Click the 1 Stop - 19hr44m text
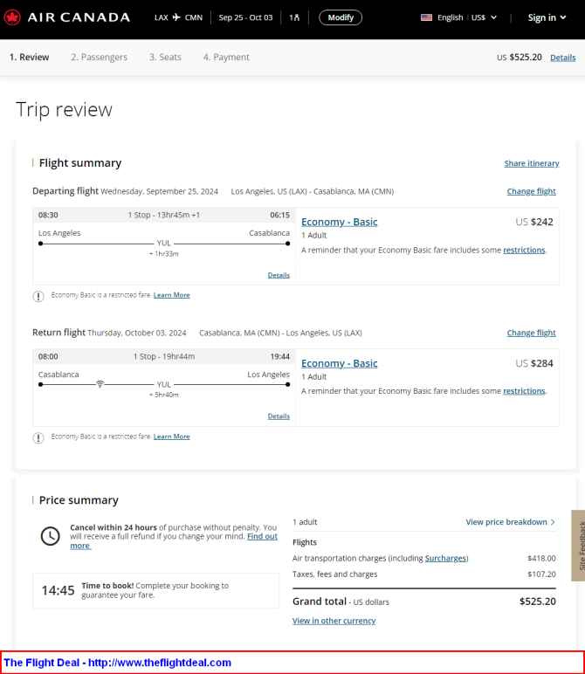585x674 pixels. (x=164, y=356)
